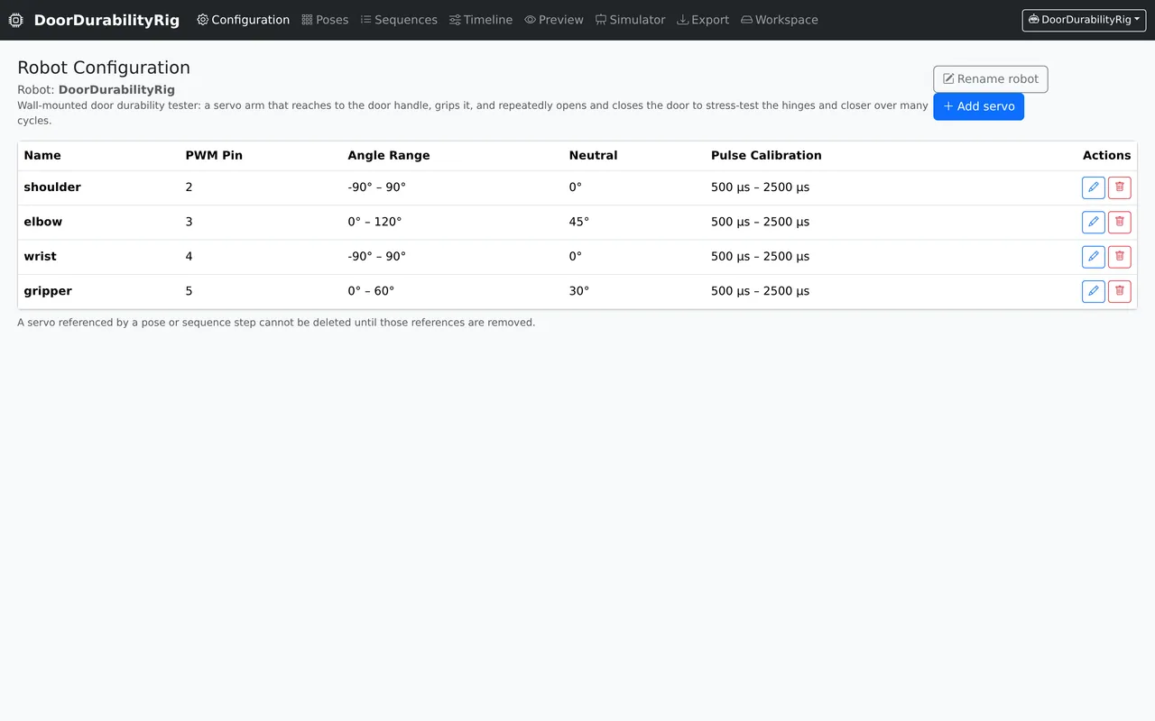Viewport: 1155px width, 721px height.
Task: Delete the shoulder servo
Action: click(1119, 187)
